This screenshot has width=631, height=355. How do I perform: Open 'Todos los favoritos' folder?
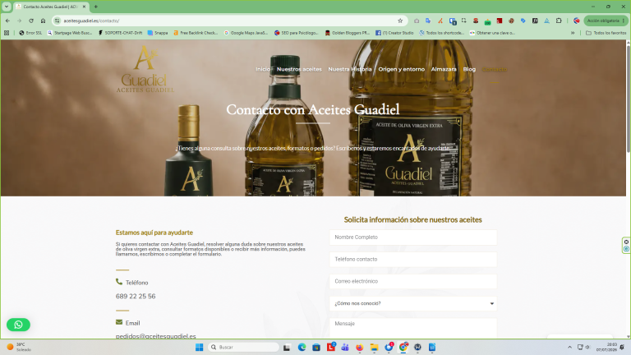606,33
